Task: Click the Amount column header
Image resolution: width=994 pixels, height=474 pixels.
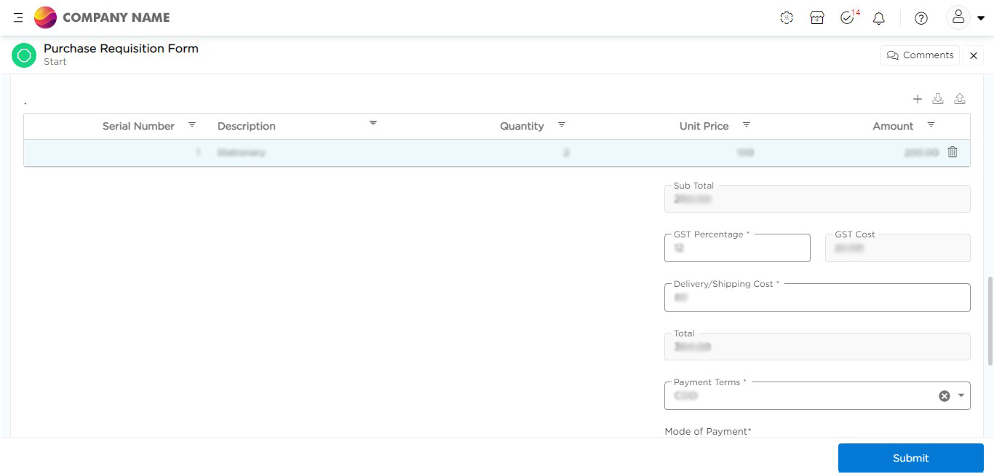Action: coord(893,126)
